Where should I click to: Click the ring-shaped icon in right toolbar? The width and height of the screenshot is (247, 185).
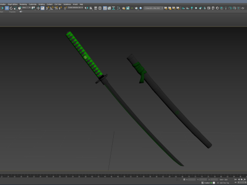[217, 8]
